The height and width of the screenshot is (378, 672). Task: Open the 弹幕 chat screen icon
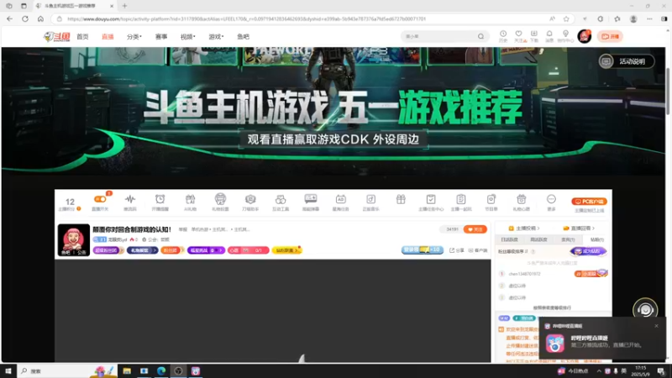click(310, 199)
